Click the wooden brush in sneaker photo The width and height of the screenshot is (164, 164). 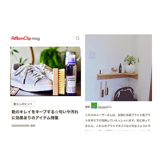[59, 82]
